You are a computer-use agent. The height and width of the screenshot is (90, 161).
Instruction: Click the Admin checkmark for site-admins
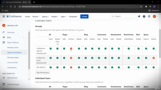[154, 67]
